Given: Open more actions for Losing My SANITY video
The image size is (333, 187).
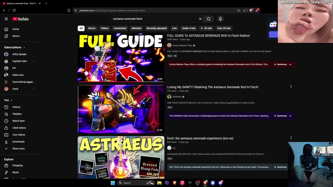Looking at the screenshot, I should tap(291, 86).
